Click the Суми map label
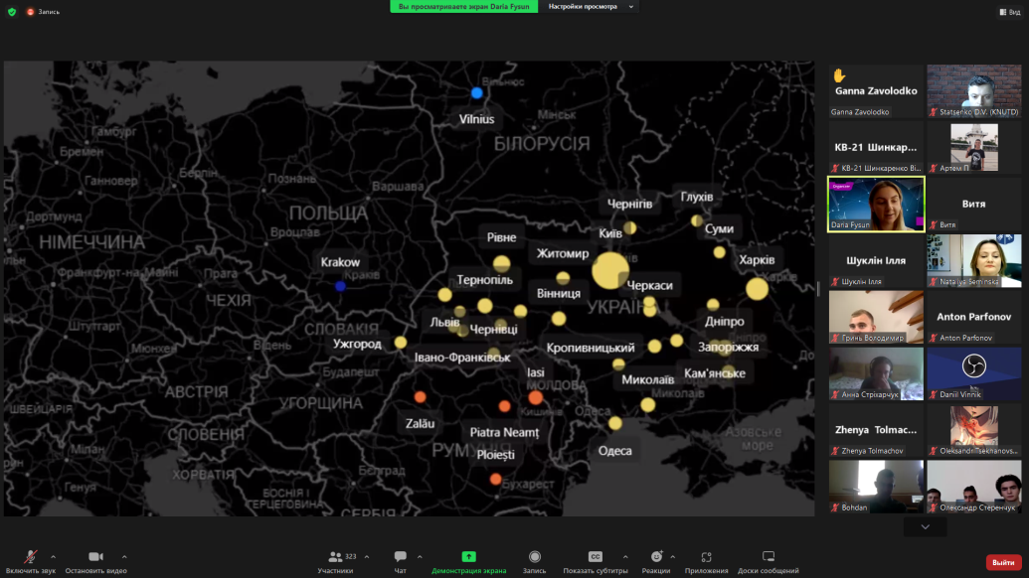1029x578 pixels. pyautogui.click(x=719, y=228)
